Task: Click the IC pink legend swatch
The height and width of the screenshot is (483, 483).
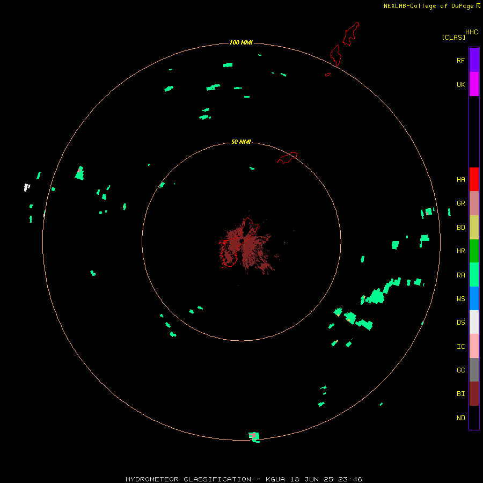Action: click(x=474, y=346)
